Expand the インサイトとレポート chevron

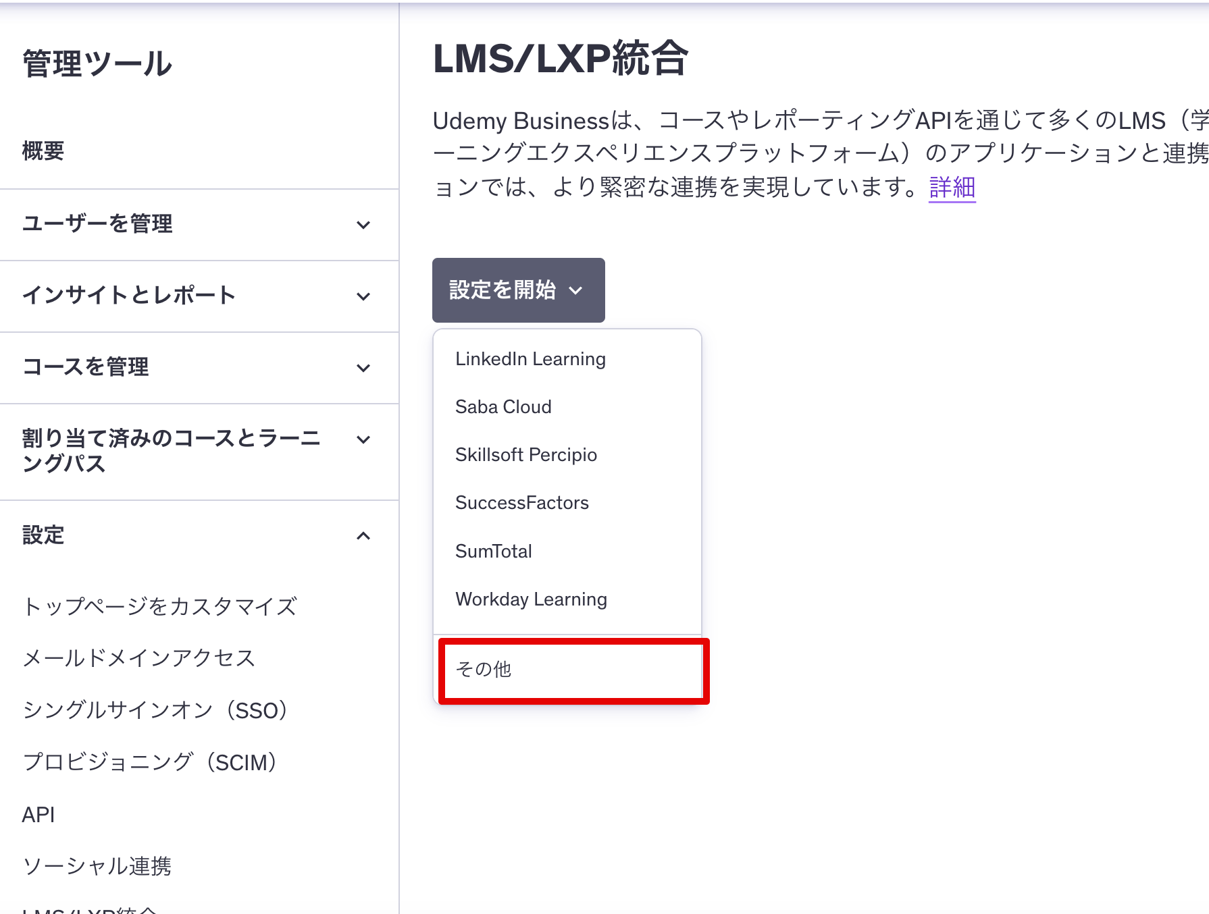(x=363, y=296)
